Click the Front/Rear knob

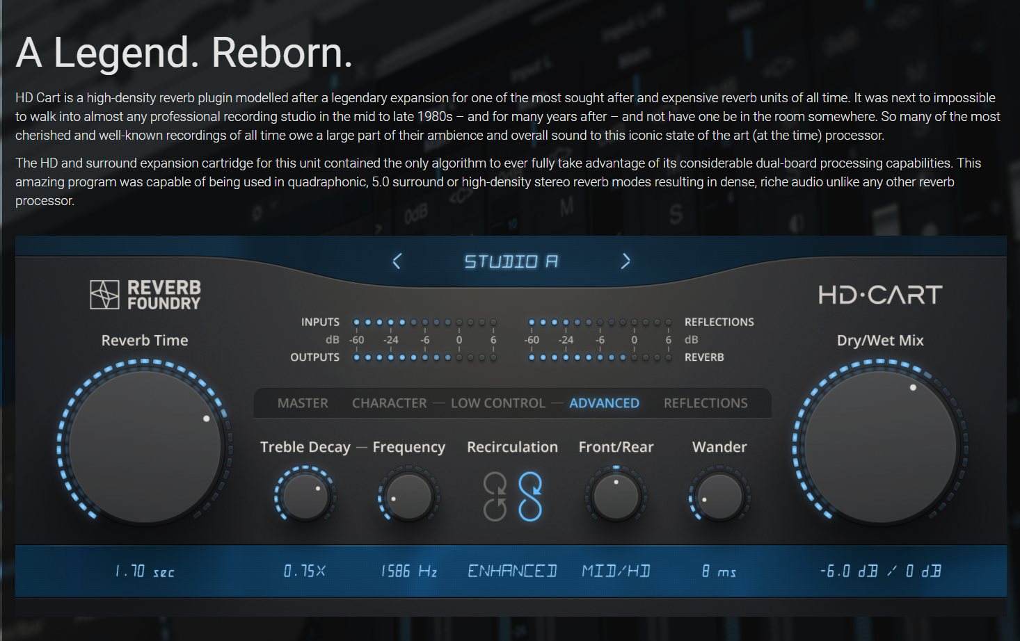tap(616, 497)
